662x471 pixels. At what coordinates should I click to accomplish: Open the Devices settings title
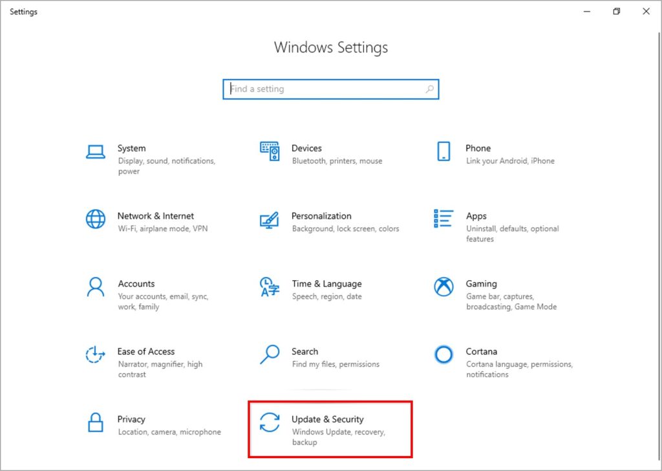pos(306,148)
